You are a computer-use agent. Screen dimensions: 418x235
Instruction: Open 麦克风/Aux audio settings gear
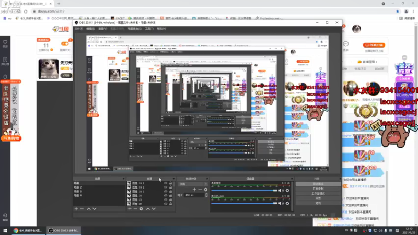(x=287, y=203)
